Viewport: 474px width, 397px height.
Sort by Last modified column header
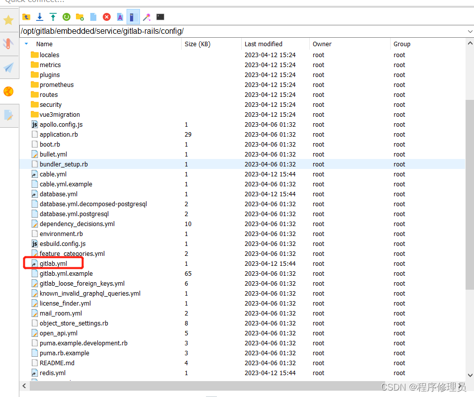click(x=263, y=44)
